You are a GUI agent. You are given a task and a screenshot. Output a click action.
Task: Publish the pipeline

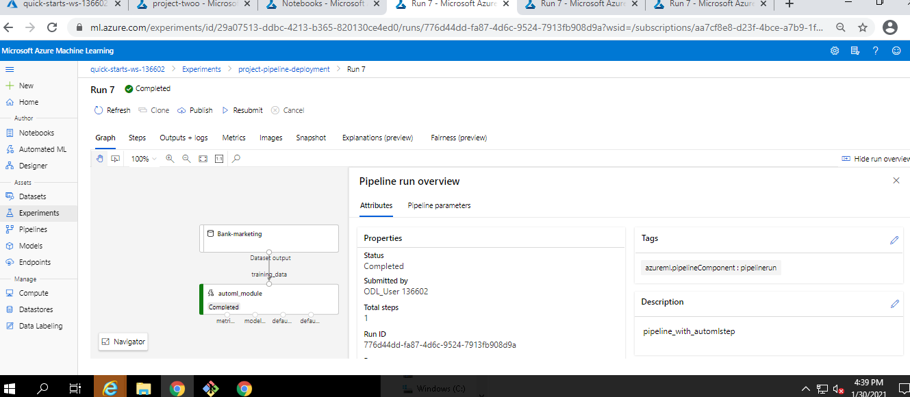pyautogui.click(x=195, y=110)
